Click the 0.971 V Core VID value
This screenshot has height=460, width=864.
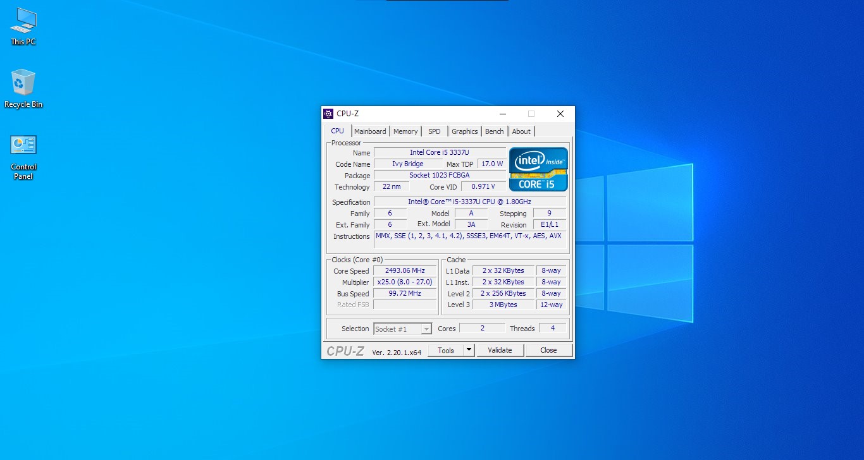483,186
